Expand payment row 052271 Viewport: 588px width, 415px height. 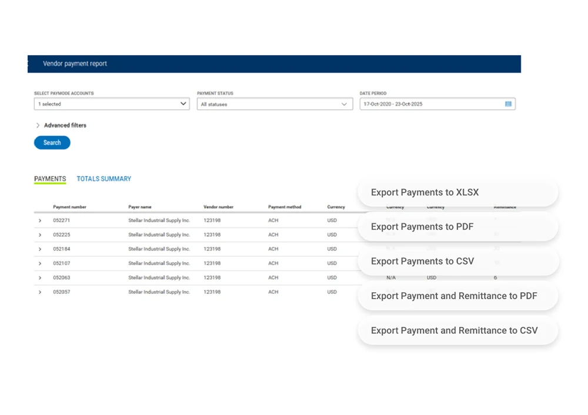(x=40, y=220)
